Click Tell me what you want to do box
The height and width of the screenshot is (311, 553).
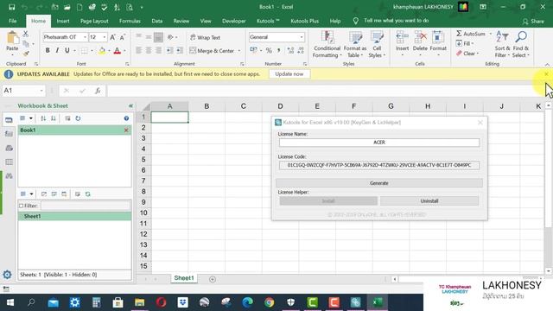tap(391, 21)
